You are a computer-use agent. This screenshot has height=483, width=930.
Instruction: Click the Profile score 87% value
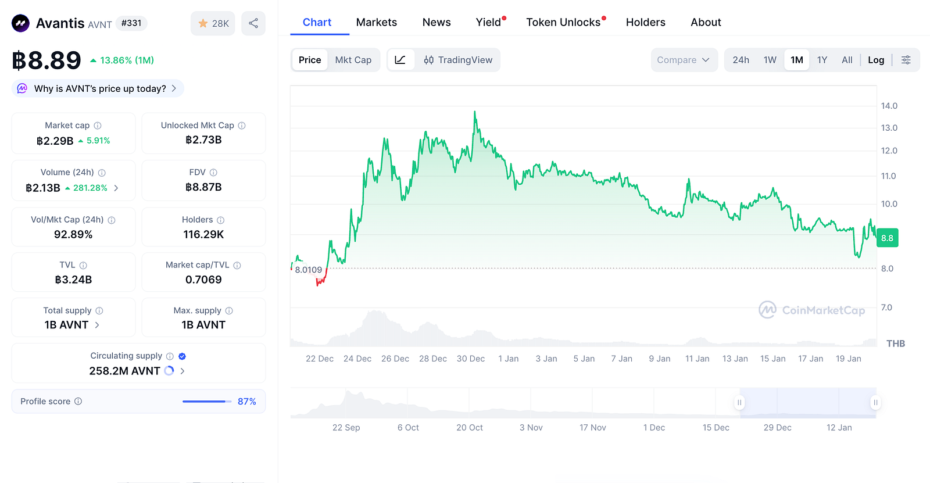247,402
